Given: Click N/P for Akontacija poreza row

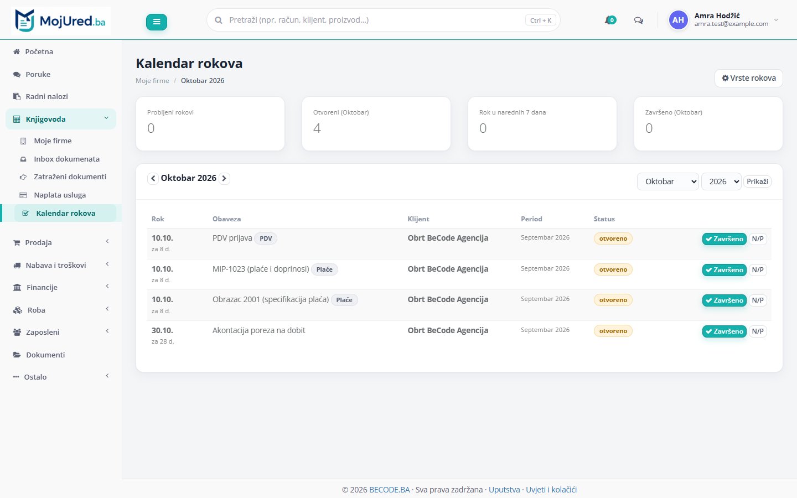Looking at the screenshot, I should point(758,331).
